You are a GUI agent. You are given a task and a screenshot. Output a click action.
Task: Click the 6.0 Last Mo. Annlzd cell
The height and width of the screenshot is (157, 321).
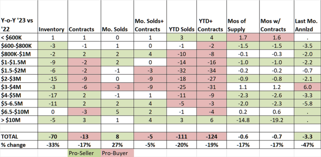pyautogui.click(x=308, y=87)
